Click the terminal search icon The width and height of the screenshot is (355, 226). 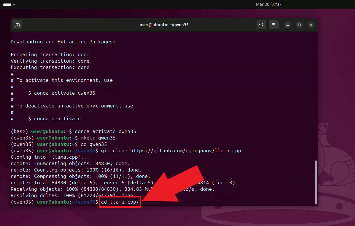point(261,25)
